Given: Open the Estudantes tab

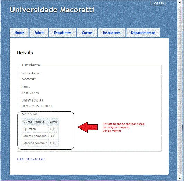Looking at the screenshot, I should [63, 33].
